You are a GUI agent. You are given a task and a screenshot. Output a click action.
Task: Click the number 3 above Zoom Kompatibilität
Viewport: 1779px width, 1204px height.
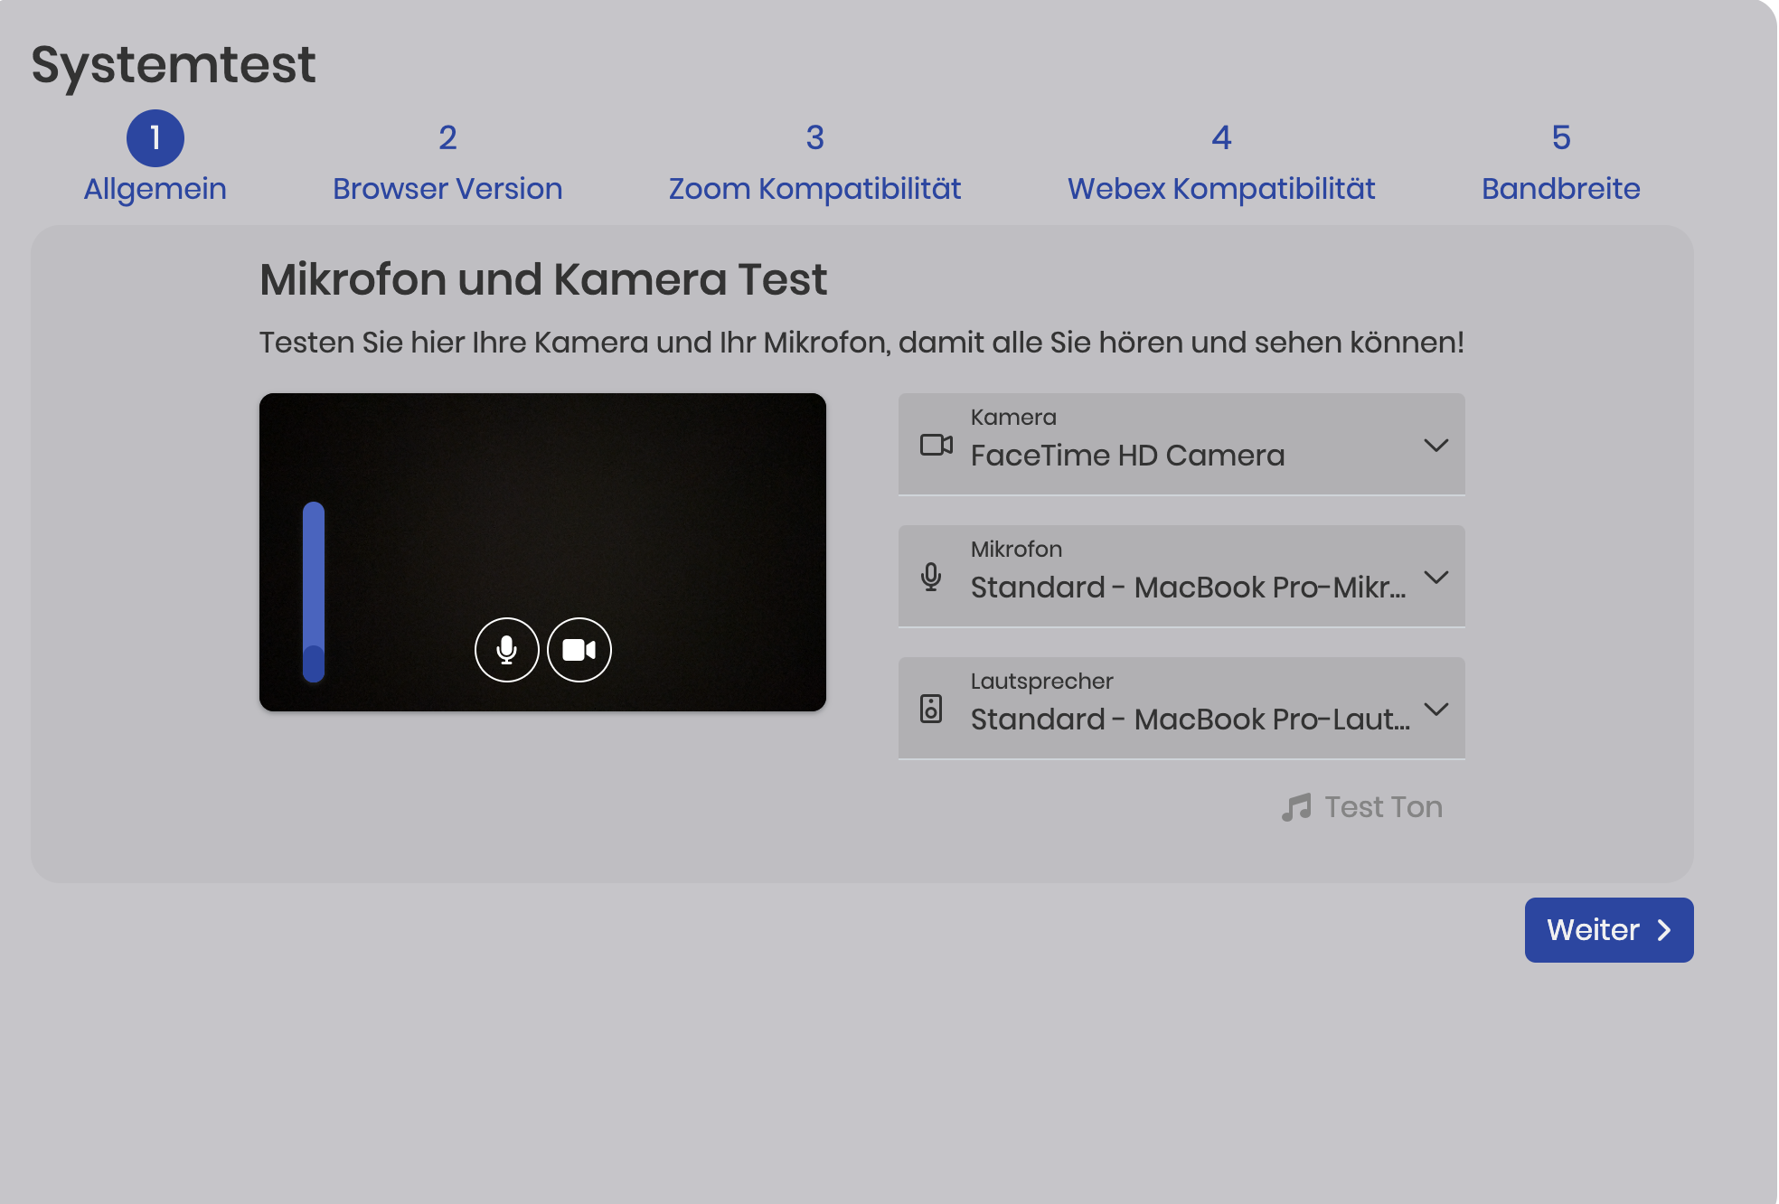click(814, 137)
